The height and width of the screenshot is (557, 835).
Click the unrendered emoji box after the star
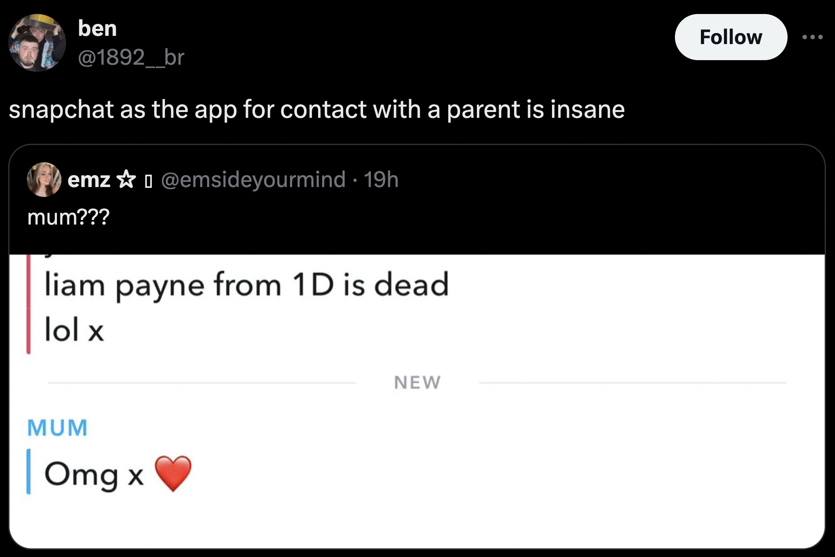pos(149,181)
